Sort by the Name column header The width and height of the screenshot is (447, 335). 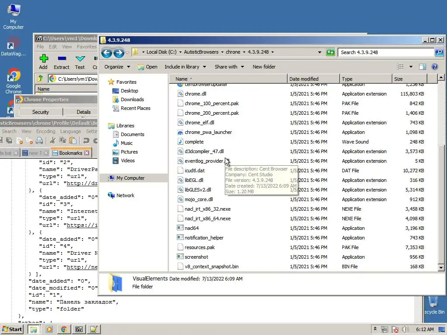(x=228, y=79)
